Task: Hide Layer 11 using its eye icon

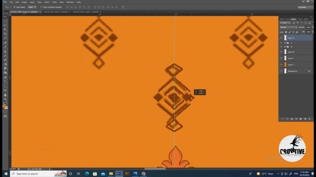Action: click(281, 38)
